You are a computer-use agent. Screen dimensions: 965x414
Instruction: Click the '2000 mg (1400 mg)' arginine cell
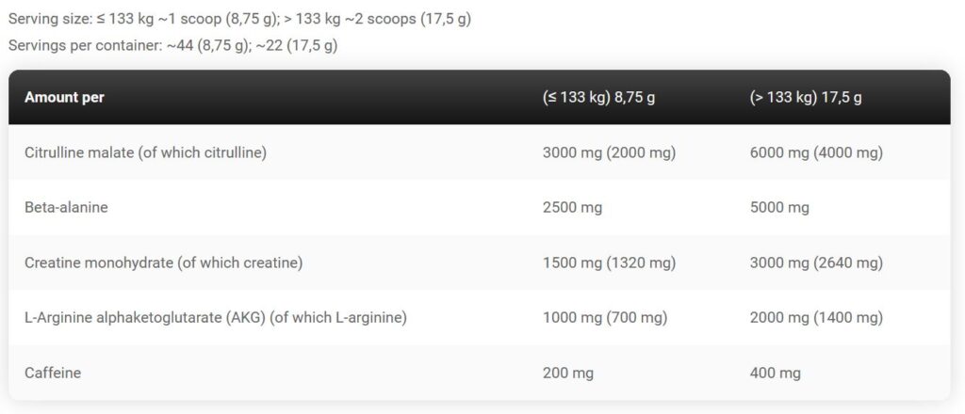[816, 318]
